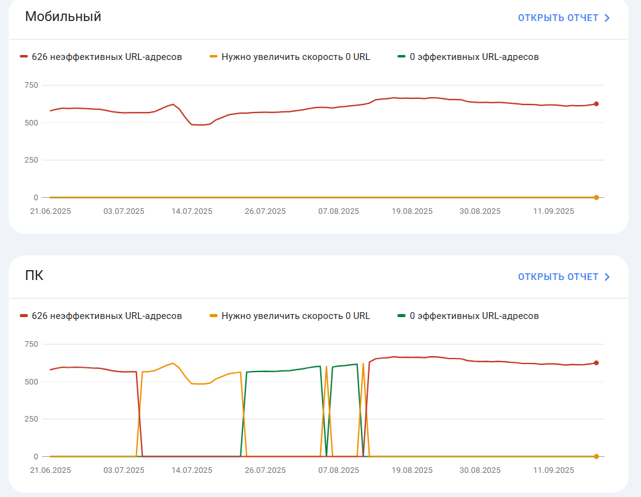
Task: Click 07.08.2025 date label in Мобильный chart
Action: [339, 211]
